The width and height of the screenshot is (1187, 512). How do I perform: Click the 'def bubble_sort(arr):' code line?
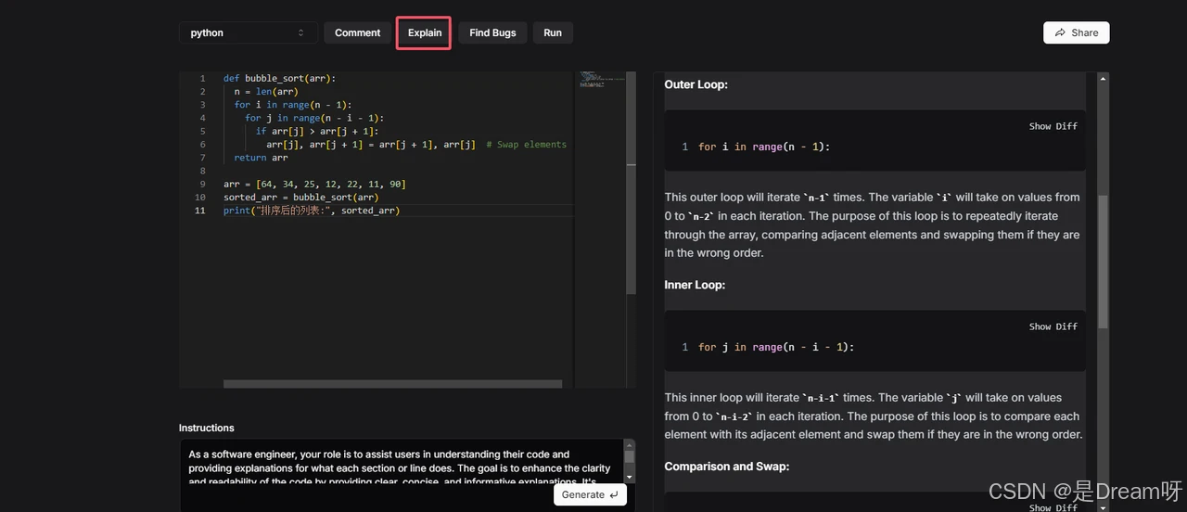click(x=279, y=79)
